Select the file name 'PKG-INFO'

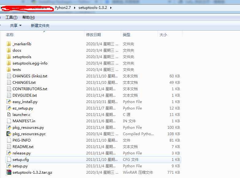click(x=21, y=140)
